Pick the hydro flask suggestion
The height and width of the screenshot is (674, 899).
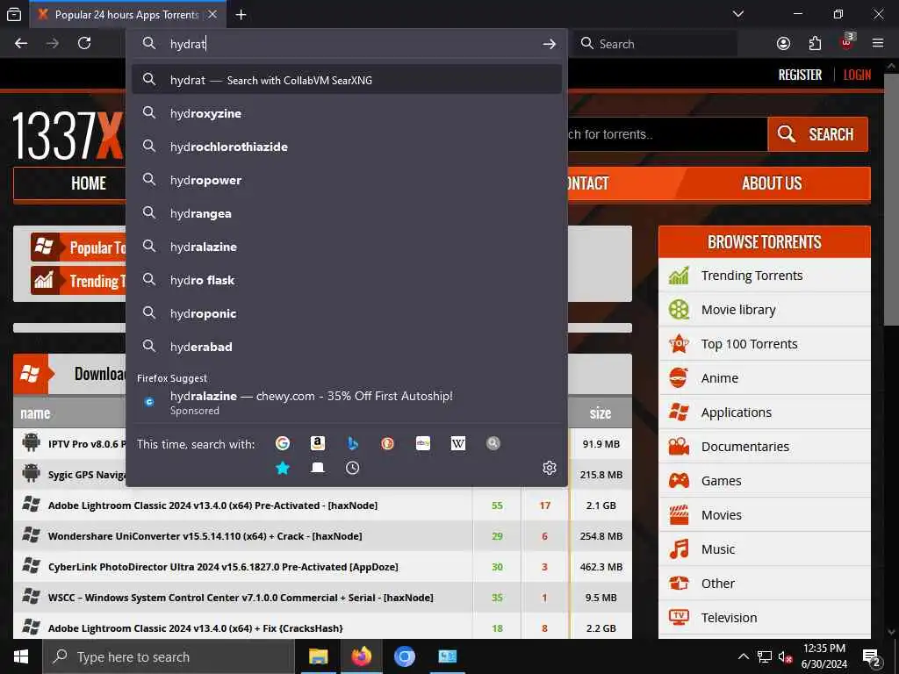tap(346, 280)
